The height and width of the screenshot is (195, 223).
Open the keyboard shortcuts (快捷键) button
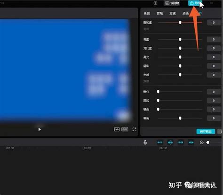point(172,3)
